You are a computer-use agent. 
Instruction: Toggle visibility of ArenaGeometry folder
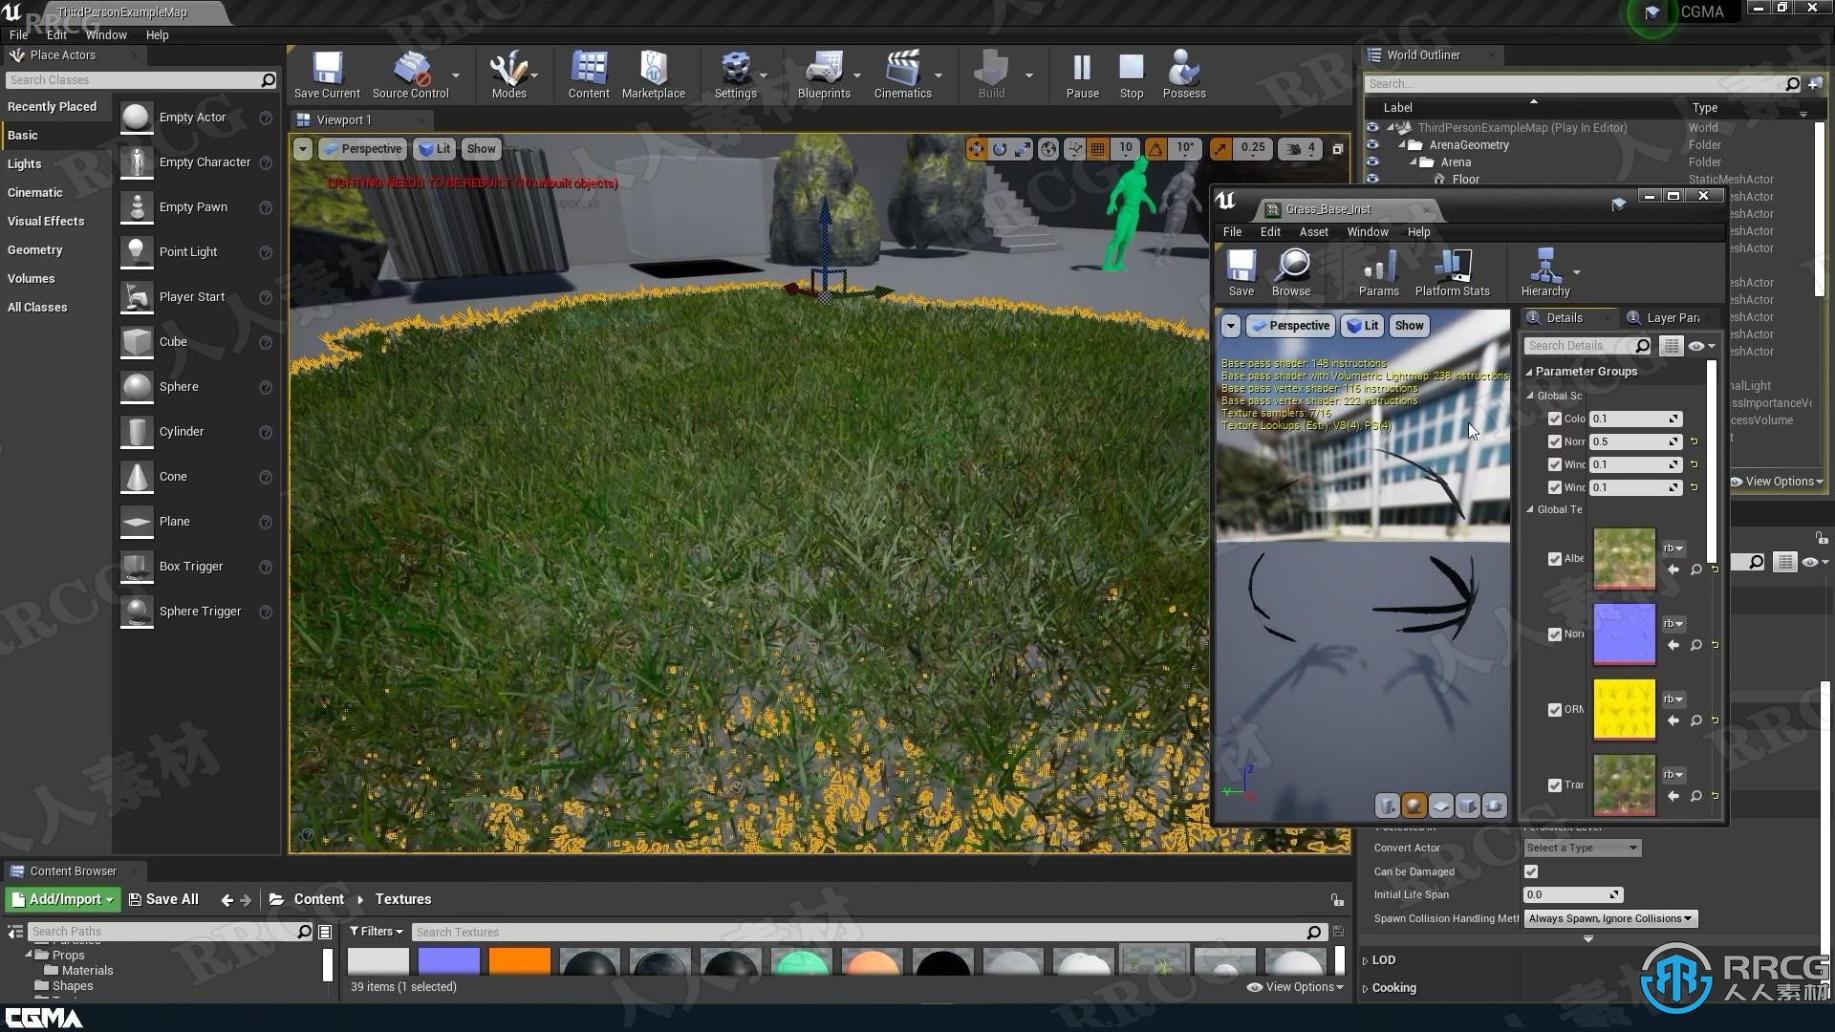pos(1372,145)
